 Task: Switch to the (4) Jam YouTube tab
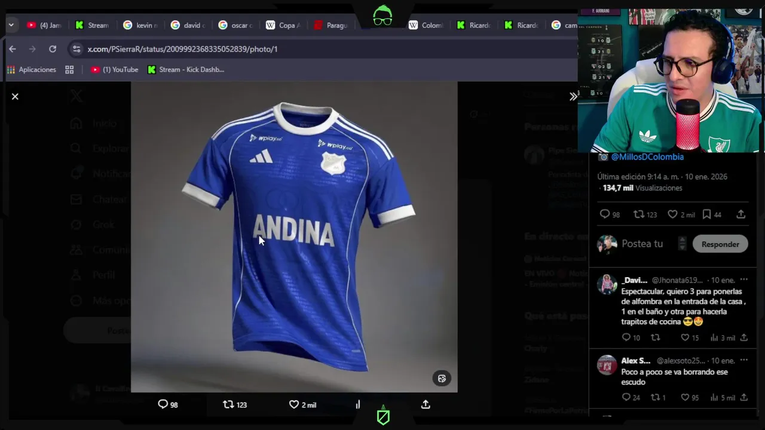tap(44, 25)
